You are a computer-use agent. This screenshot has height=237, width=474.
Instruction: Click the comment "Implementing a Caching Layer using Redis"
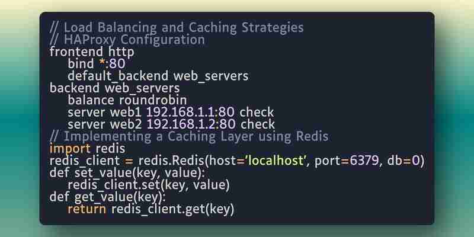pos(189,137)
